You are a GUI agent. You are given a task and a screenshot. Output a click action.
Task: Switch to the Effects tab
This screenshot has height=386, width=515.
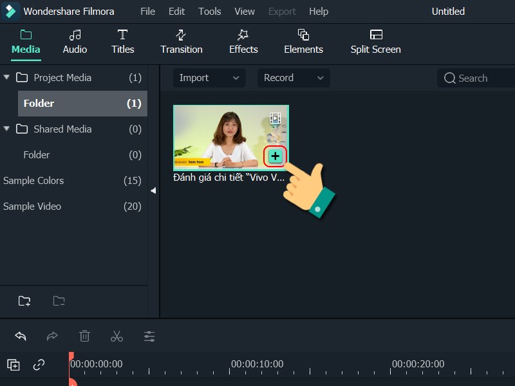tap(243, 42)
